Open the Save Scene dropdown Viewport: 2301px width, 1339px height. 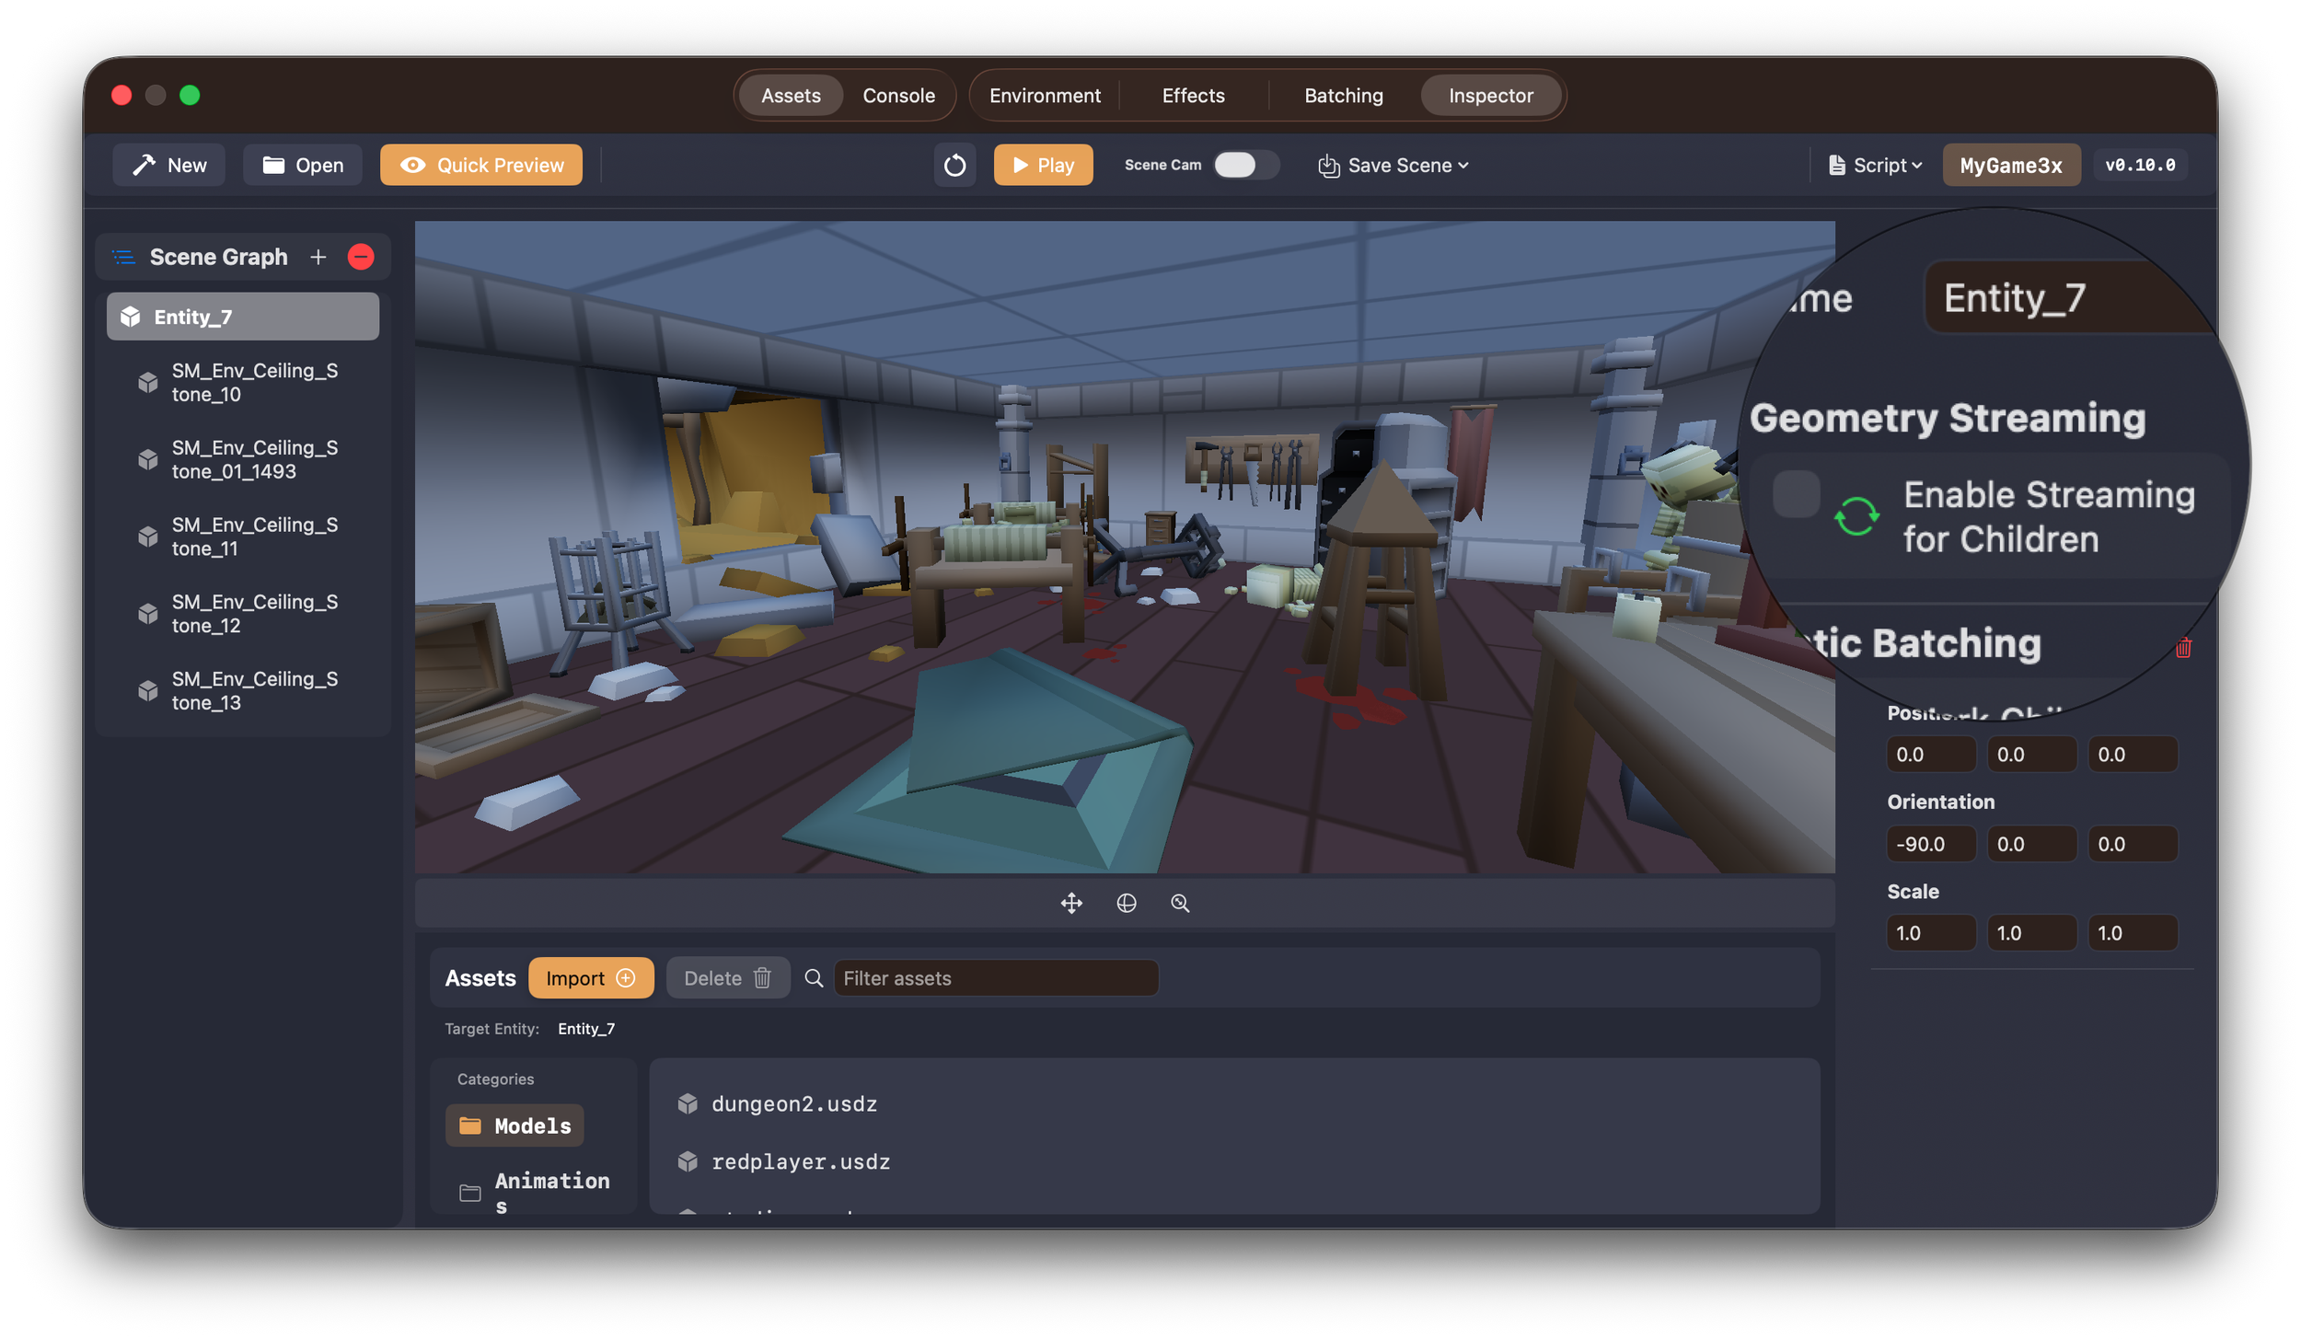click(x=1393, y=165)
